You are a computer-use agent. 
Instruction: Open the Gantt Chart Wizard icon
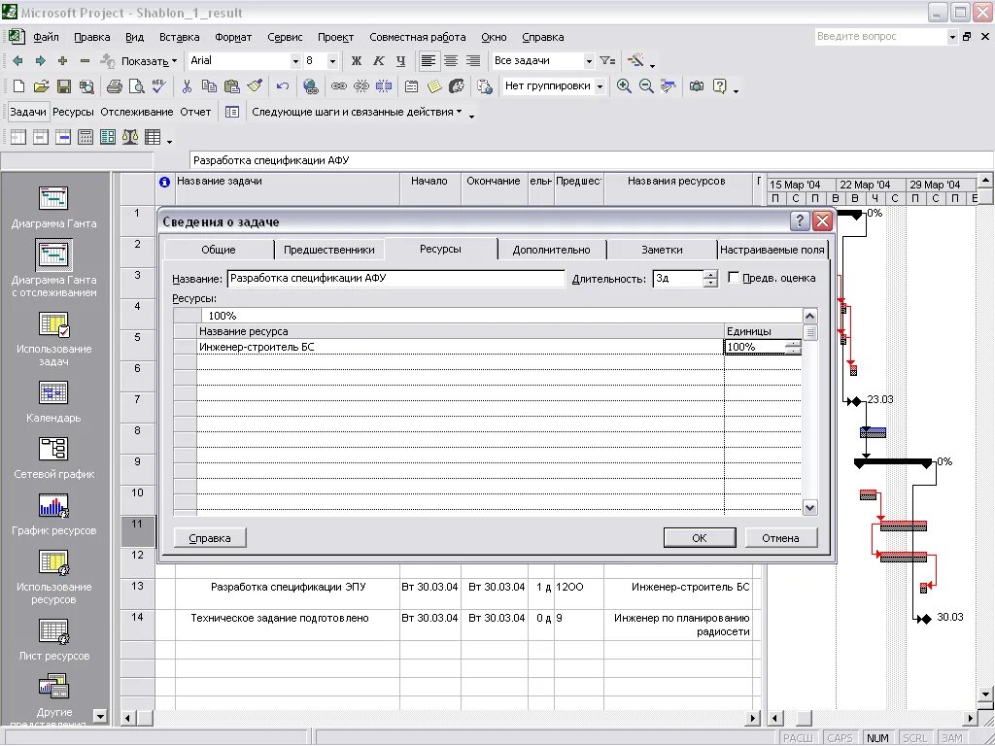635,61
